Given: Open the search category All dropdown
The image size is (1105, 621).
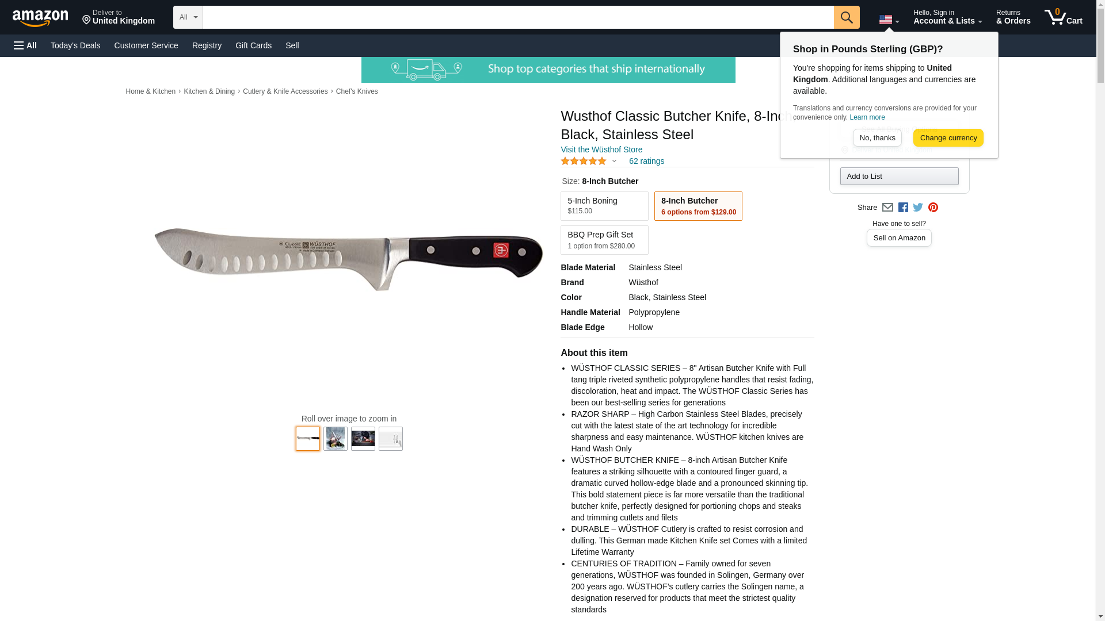Looking at the screenshot, I should [x=188, y=17].
